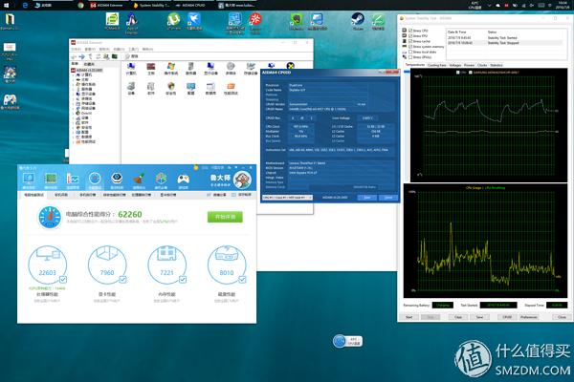The width and height of the screenshot is (574, 382).
Task: Switch to the Statistics tab
Action: click(x=497, y=65)
